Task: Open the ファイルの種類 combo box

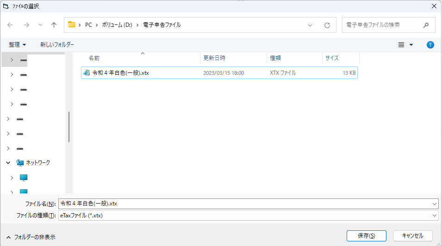Action: click(249, 216)
